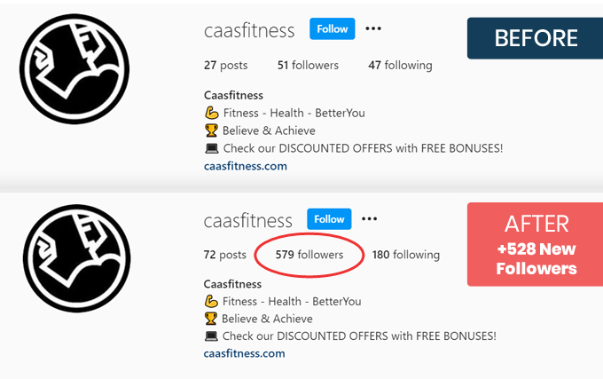Click the BEFORE label banner
The height and width of the screenshot is (379, 603).
pyautogui.click(x=536, y=38)
